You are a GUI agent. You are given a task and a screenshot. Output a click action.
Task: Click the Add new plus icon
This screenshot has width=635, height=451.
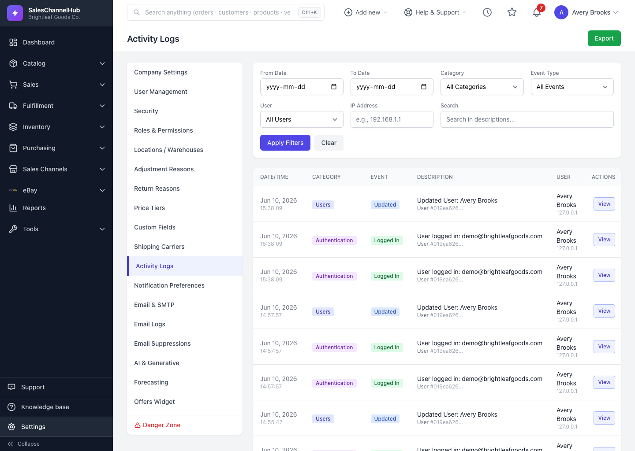pos(348,12)
